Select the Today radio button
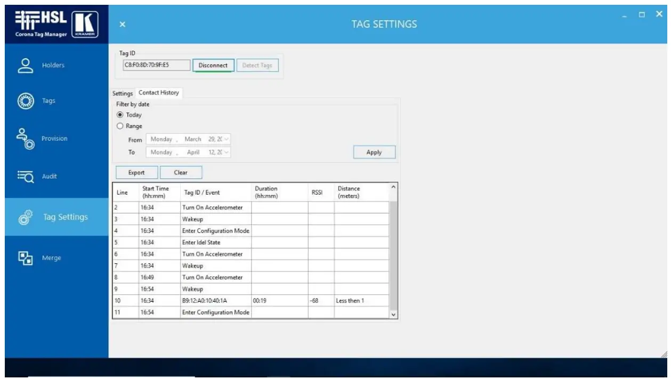671x379 pixels. pos(120,115)
